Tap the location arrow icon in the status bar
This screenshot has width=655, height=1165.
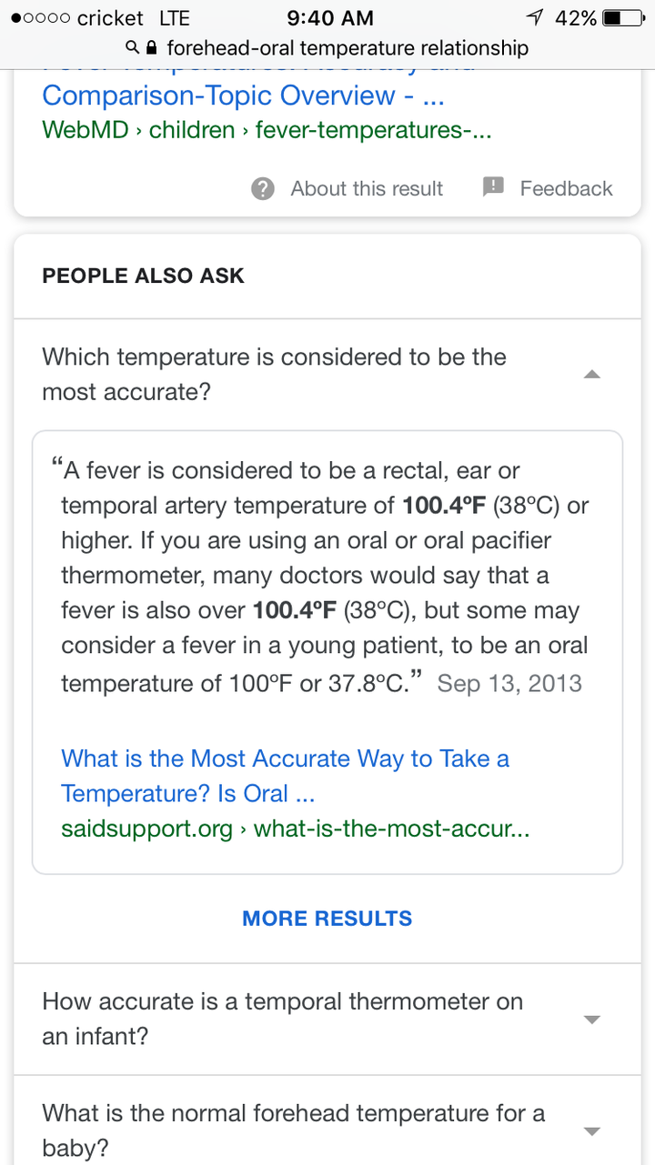536,17
